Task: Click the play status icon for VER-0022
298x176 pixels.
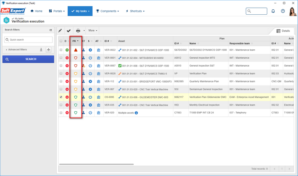Action: 90,50
